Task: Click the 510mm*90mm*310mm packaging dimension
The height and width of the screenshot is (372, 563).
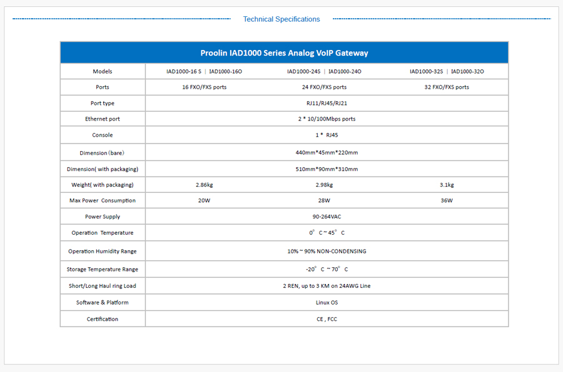Action: click(327, 169)
